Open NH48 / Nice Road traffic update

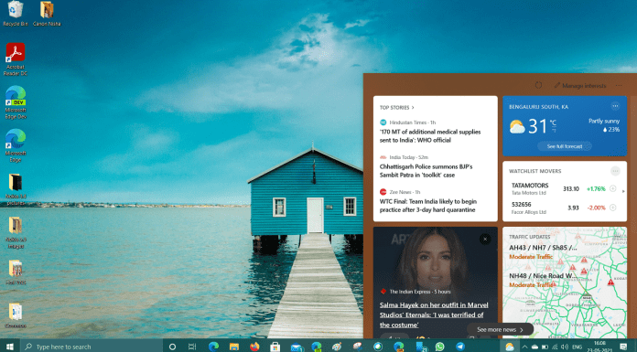click(x=543, y=280)
